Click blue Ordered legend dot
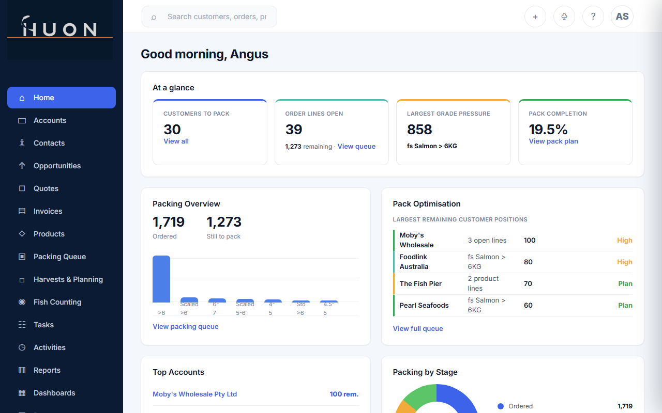The width and height of the screenshot is (662, 413). click(x=501, y=406)
